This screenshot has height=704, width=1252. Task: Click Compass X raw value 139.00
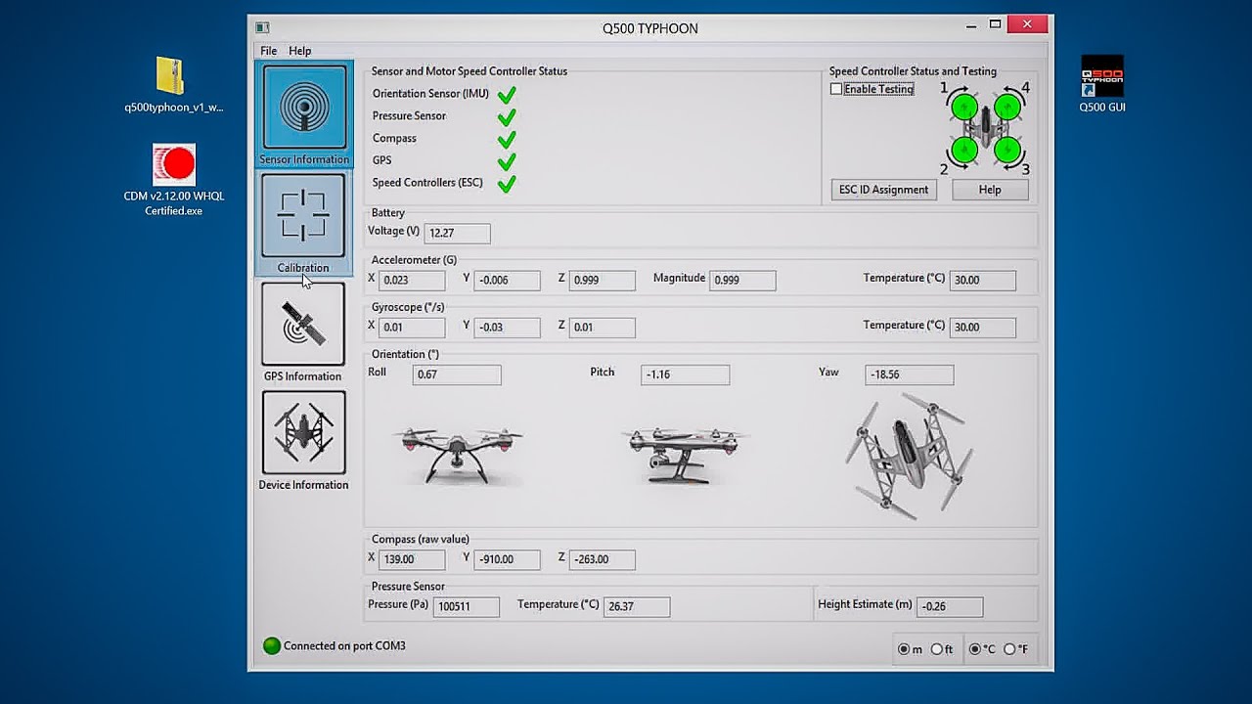(412, 560)
